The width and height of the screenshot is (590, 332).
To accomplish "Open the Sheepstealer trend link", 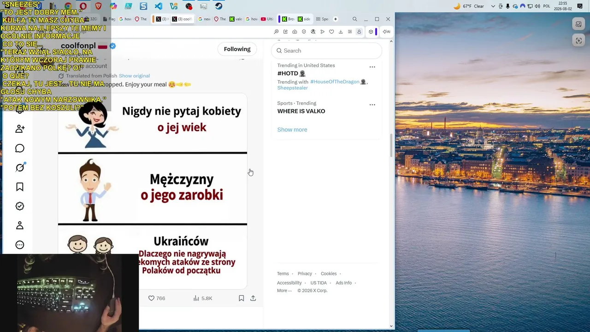I will (292, 88).
